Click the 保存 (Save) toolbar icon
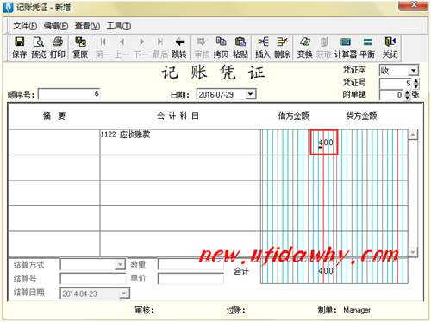This screenshot has width=431, height=322. [19, 47]
